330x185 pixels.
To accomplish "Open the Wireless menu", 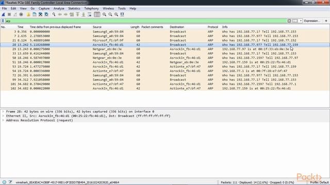I will click(x=108, y=8).
